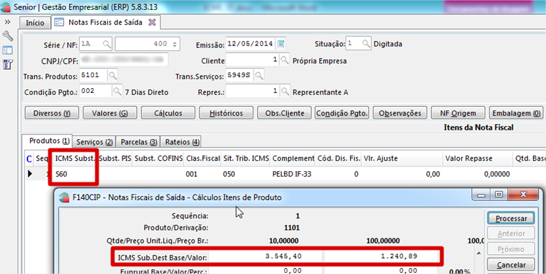The height and width of the screenshot is (274, 546).
Task: Edit the Emissão date field 12/05/2014
Action: click(251, 44)
